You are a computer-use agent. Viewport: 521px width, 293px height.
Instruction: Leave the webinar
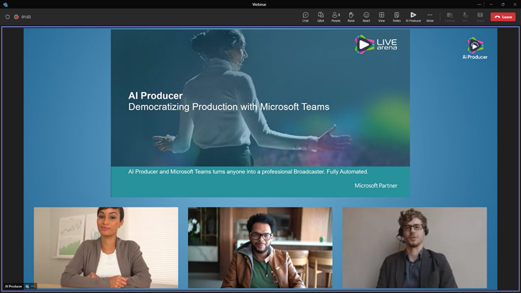click(503, 17)
